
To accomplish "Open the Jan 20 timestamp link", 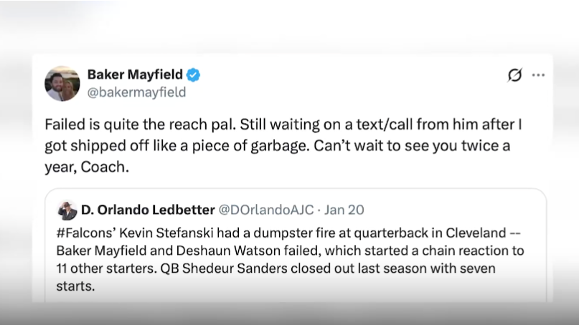I will [x=344, y=210].
